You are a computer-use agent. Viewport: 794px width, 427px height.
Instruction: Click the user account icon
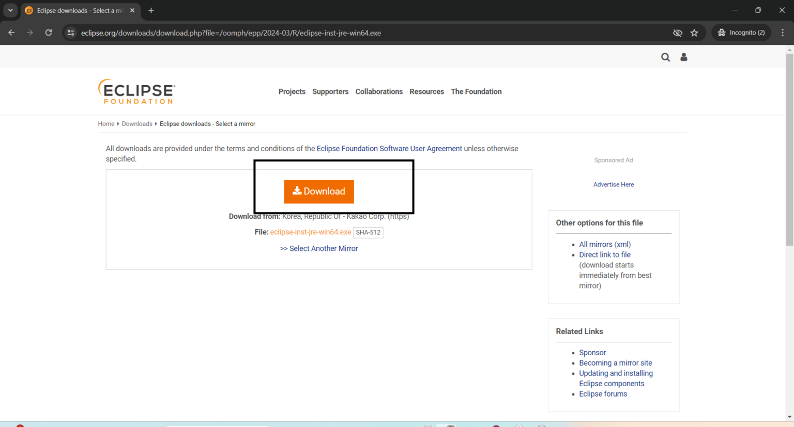[x=683, y=57]
